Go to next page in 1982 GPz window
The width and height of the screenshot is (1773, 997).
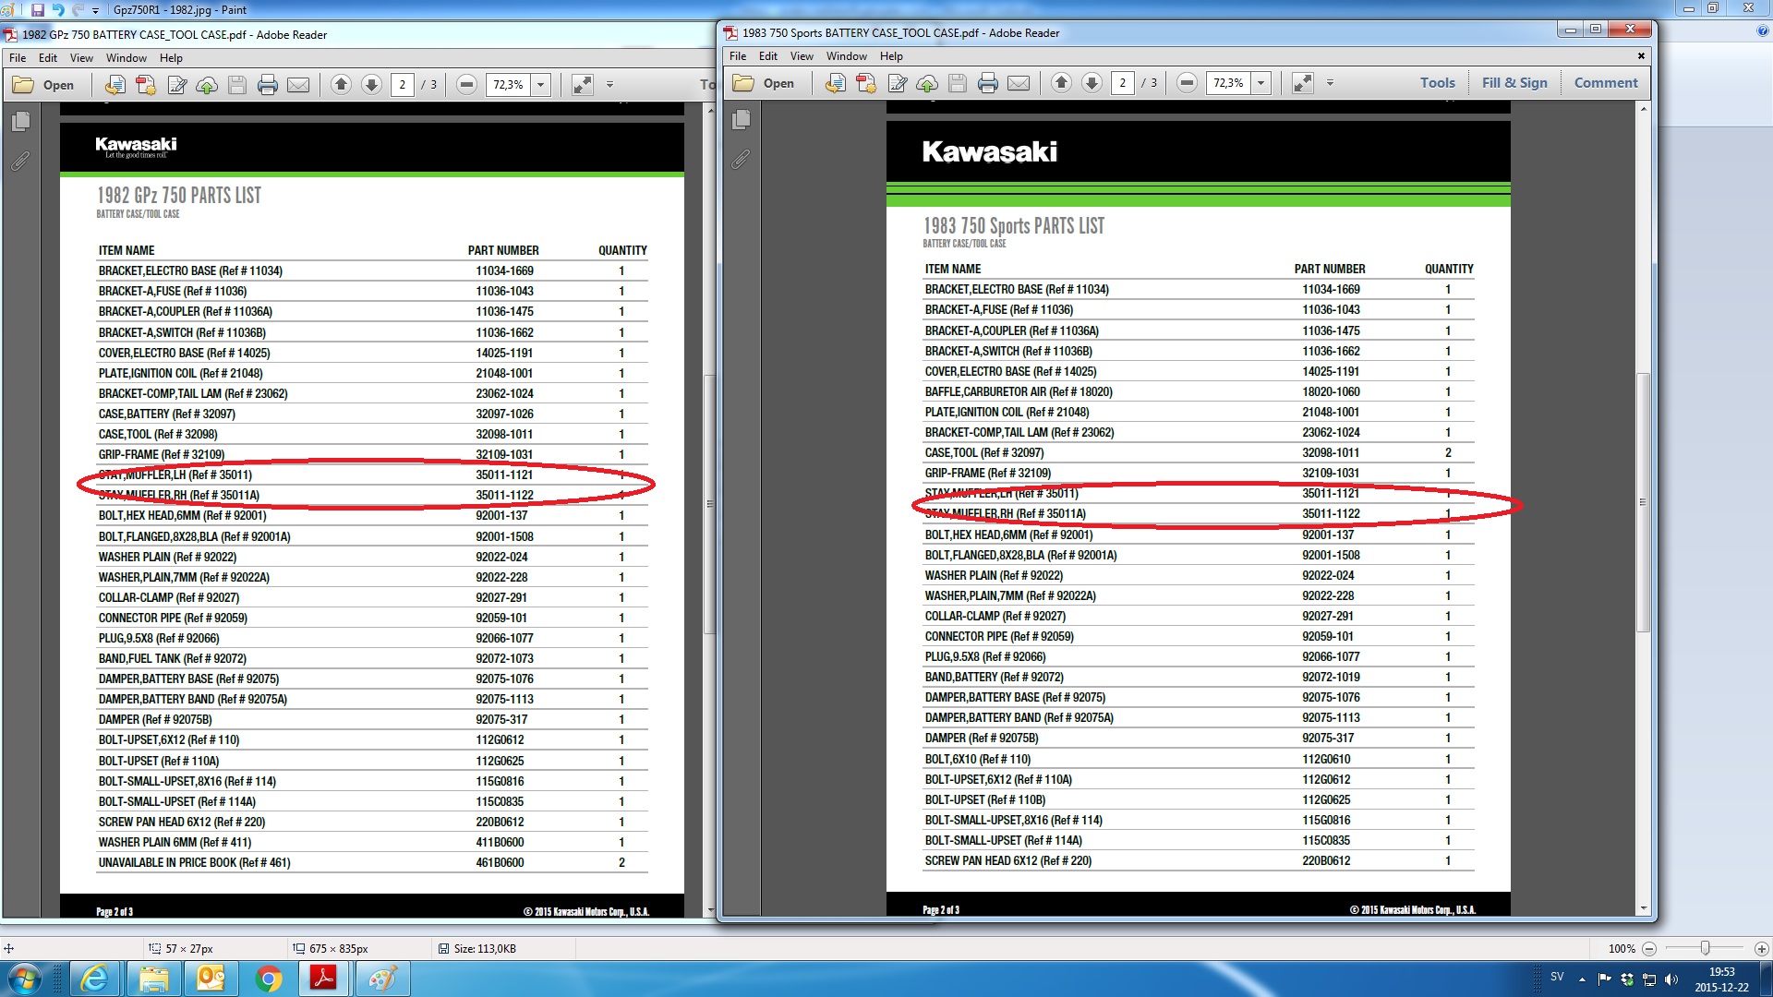tap(371, 85)
